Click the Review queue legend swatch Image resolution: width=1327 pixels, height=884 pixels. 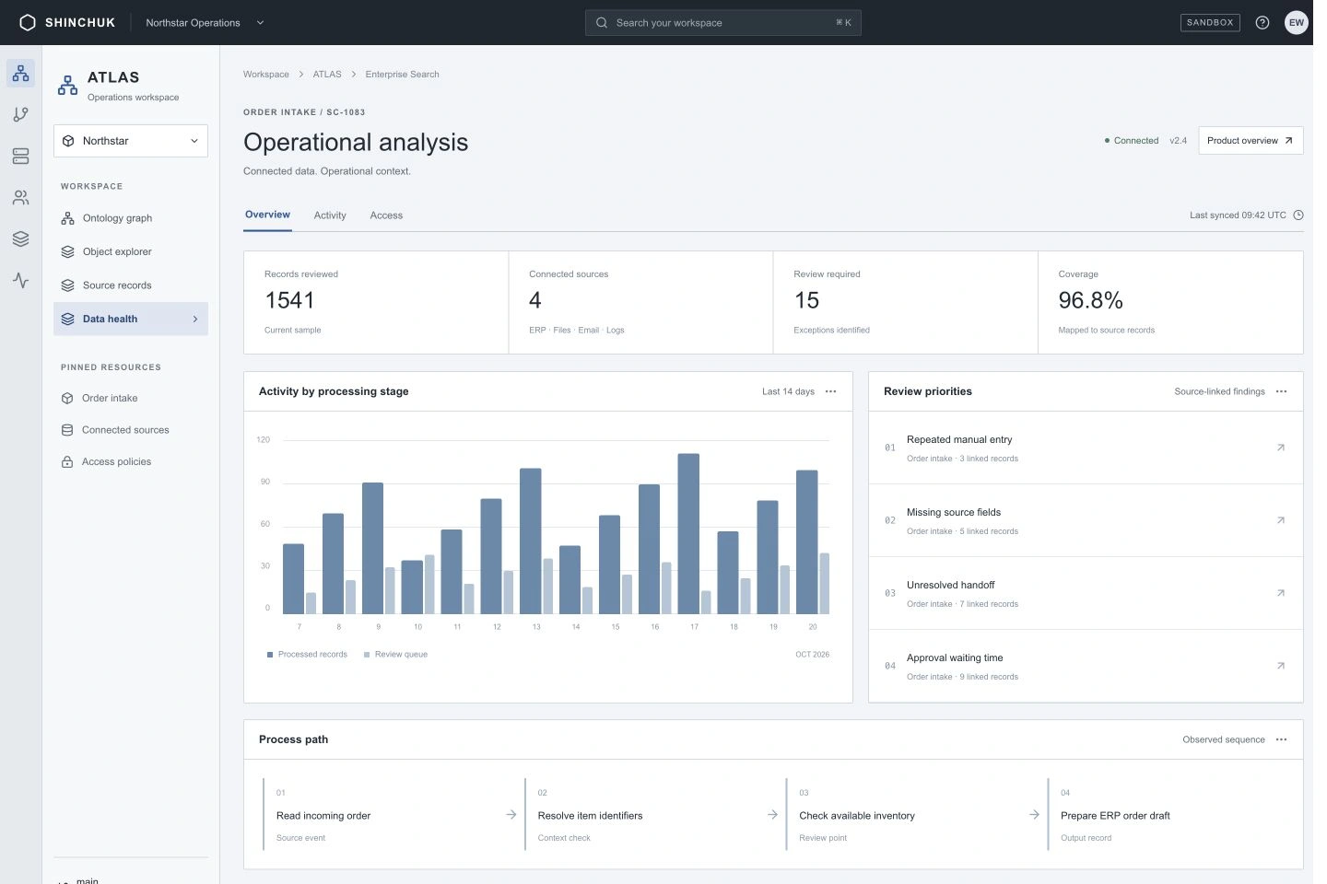[367, 655]
